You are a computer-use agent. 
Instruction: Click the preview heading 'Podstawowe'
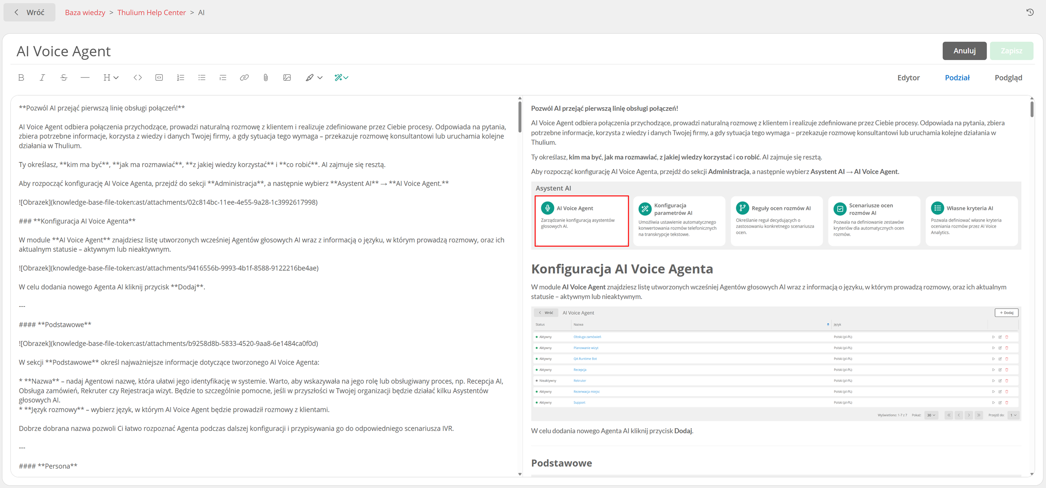point(561,463)
